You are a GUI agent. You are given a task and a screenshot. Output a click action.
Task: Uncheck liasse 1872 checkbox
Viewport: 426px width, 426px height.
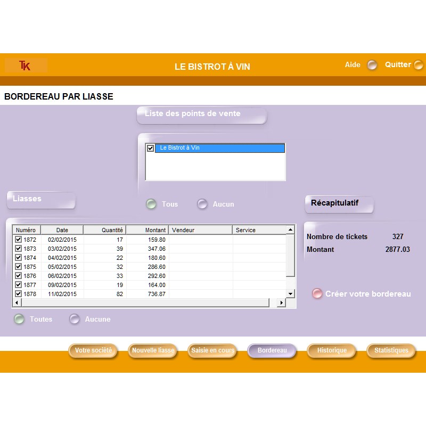18,239
